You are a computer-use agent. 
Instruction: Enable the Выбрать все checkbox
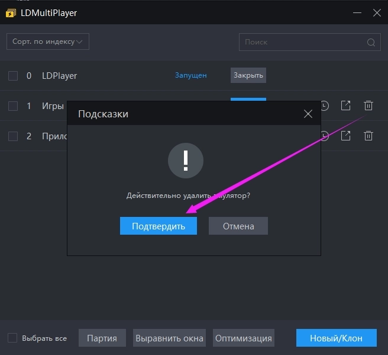pos(12,338)
